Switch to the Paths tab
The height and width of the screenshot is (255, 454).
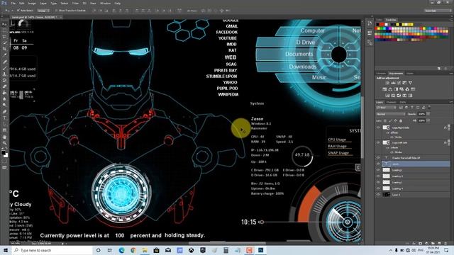403,102
